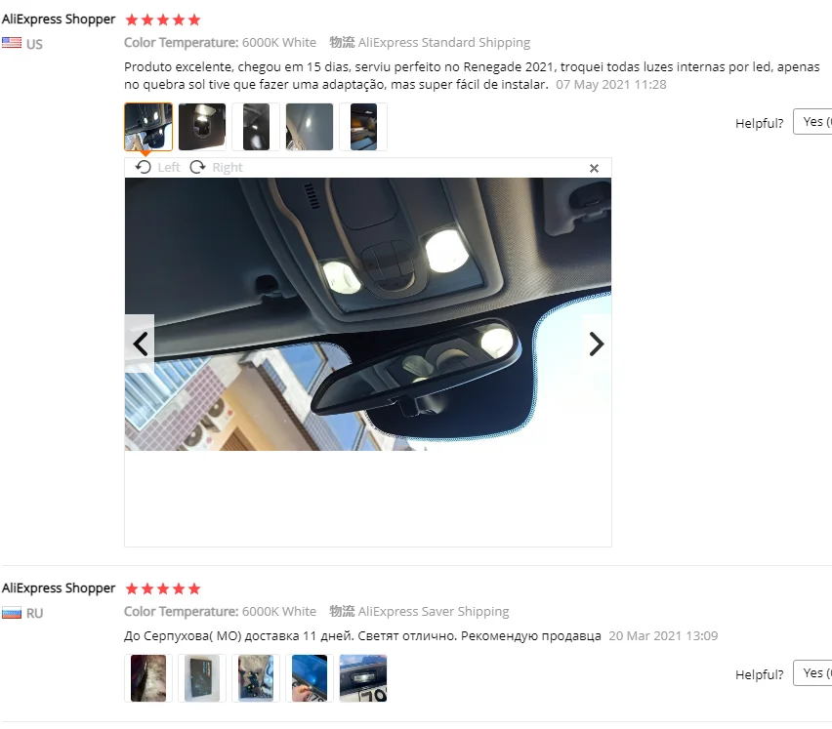Select the first thumbnail in US review
The image size is (832, 729).
click(x=148, y=127)
